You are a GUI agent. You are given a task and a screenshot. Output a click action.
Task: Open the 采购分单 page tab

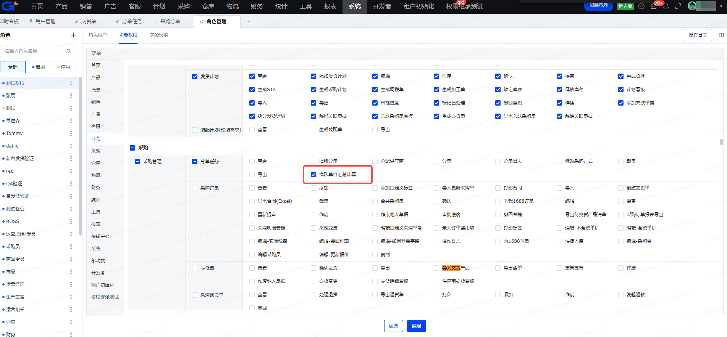pyautogui.click(x=170, y=21)
